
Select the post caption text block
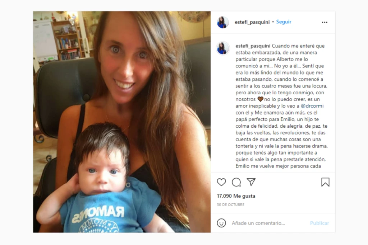tap(281, 106)
